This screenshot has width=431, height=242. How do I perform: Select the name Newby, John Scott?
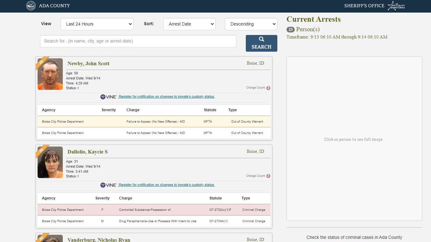[88, 64]
